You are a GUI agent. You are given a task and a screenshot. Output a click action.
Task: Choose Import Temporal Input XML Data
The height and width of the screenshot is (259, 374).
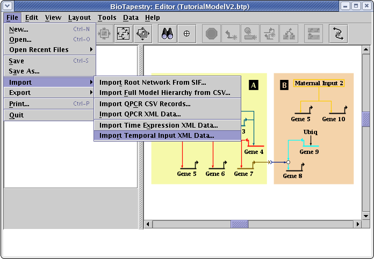point(156,136)
